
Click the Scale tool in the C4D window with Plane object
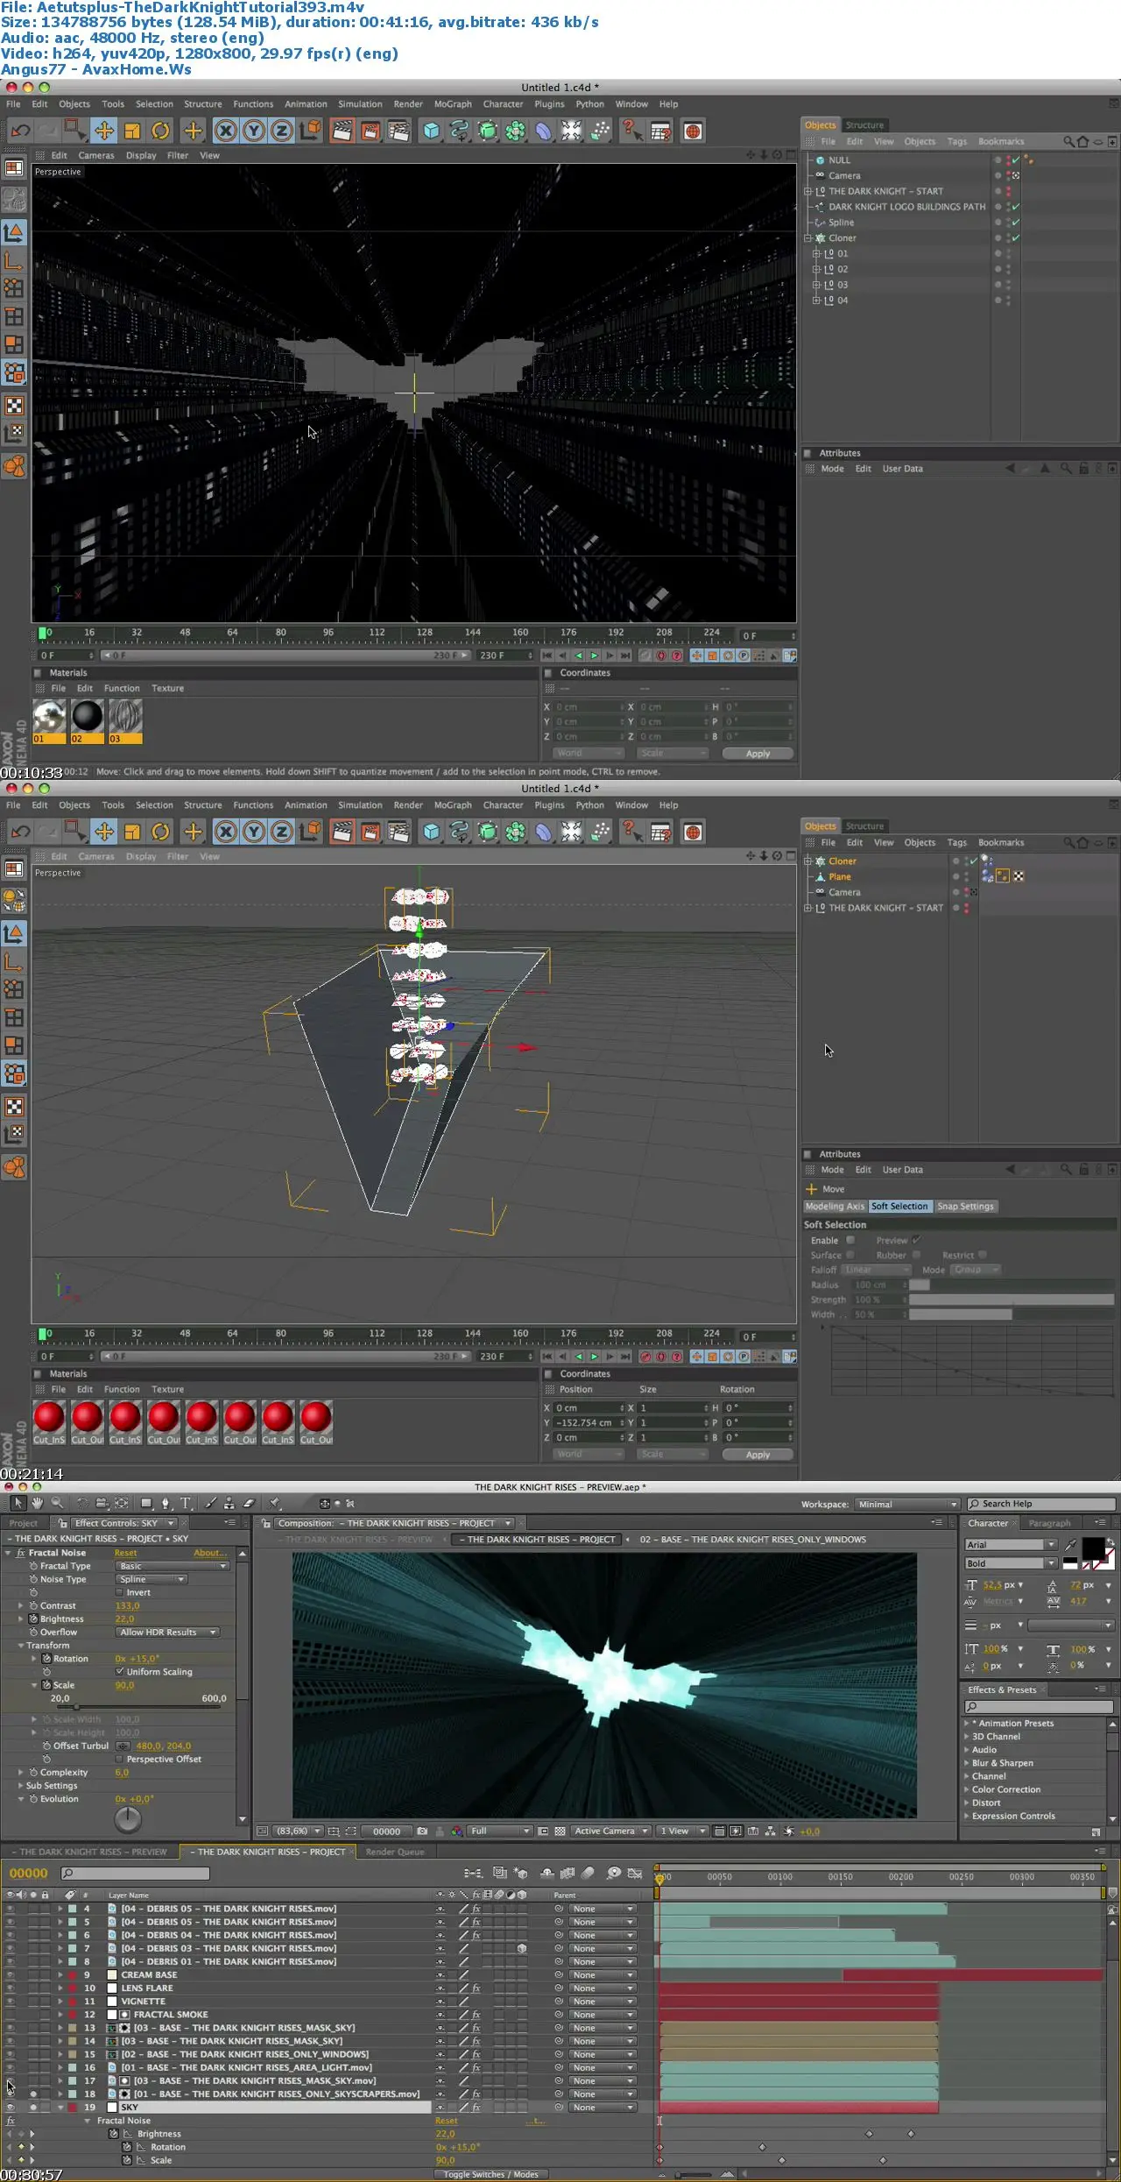click(132, 832)
